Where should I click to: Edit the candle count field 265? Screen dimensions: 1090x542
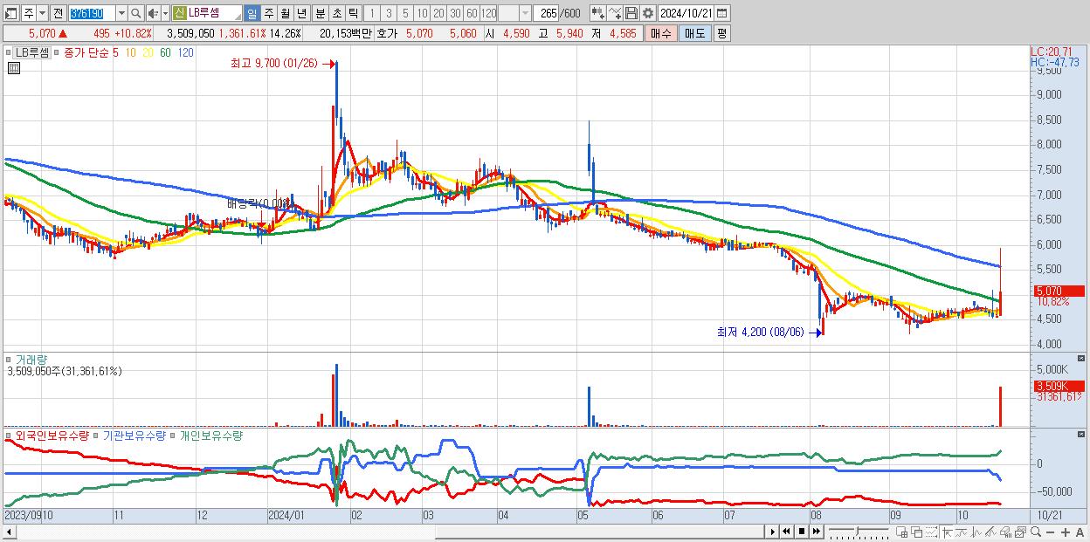pos(548,13)
